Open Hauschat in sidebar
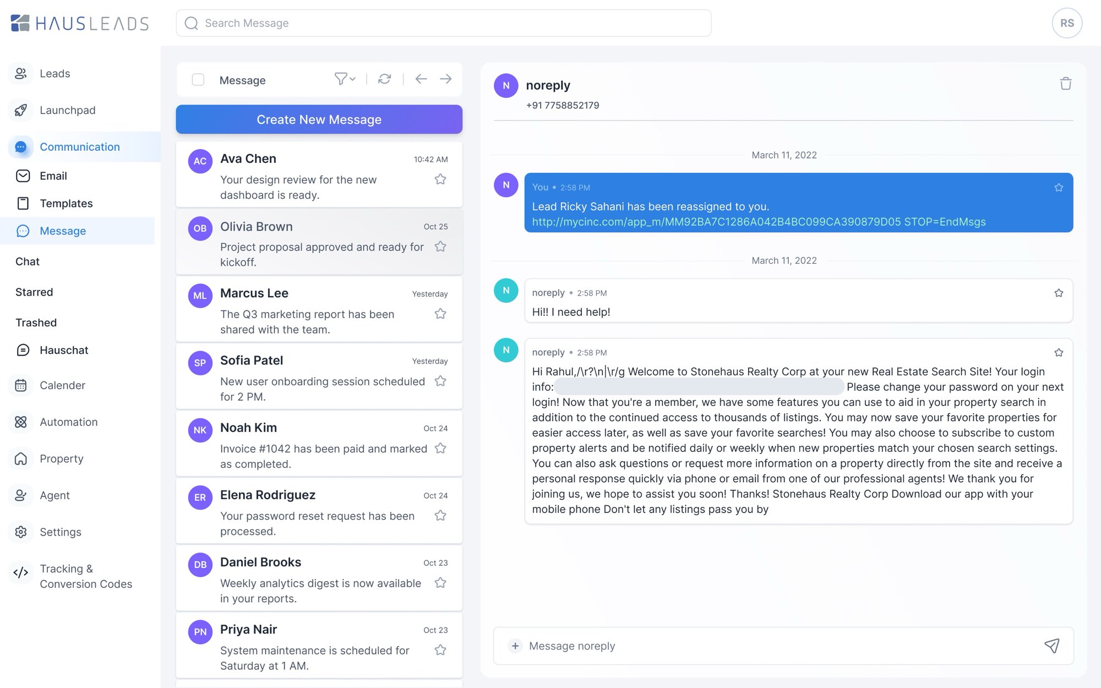1101x688 pixels. [x=64, y=350]
